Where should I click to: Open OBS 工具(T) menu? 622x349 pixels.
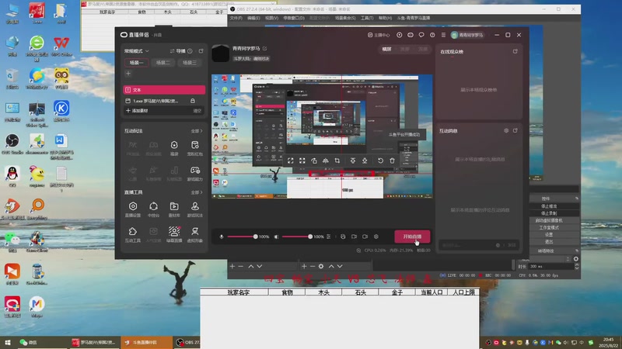pos(367,18)
